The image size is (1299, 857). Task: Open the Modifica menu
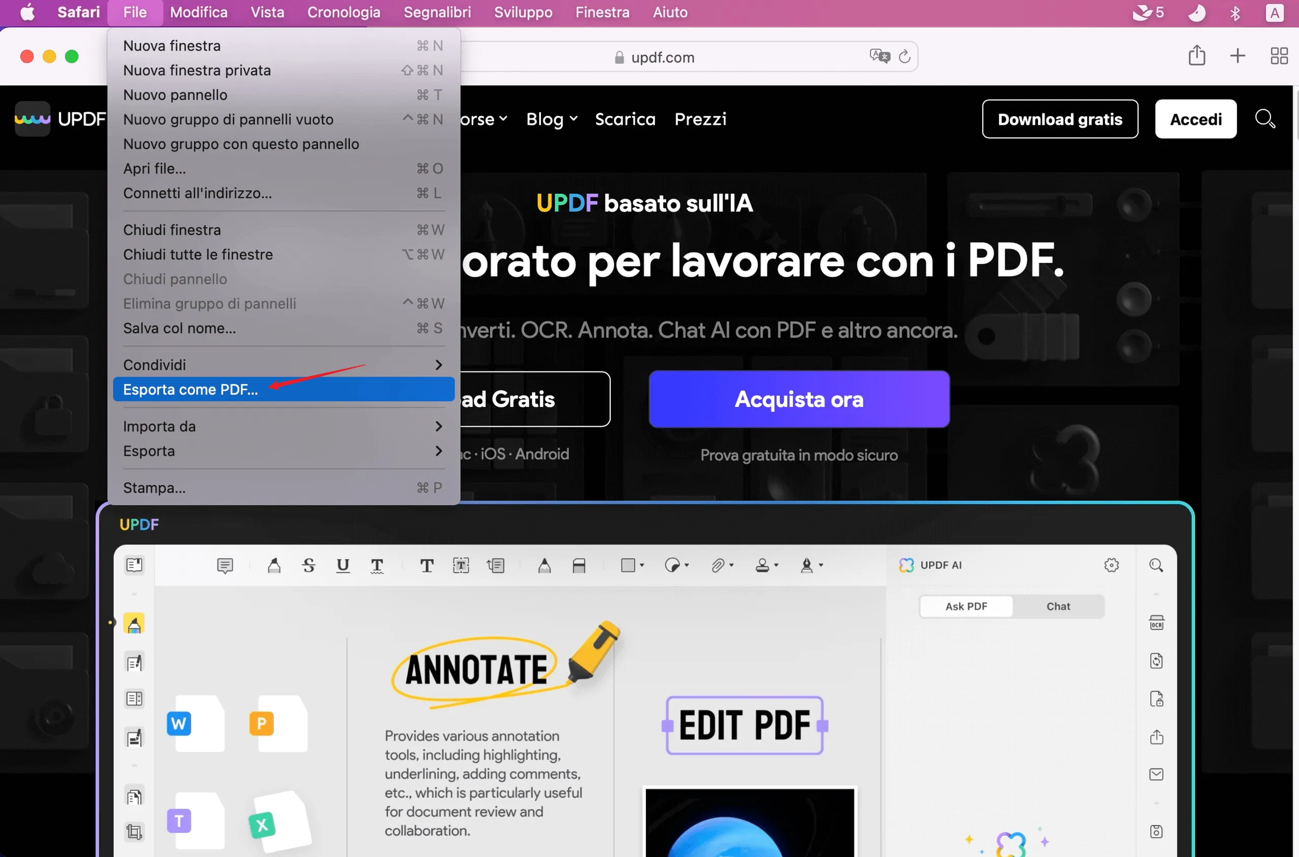199,12
